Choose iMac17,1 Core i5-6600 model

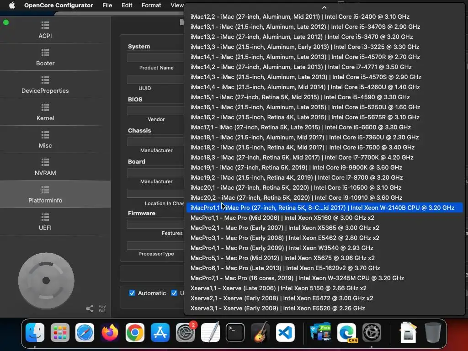coord(324,127)
